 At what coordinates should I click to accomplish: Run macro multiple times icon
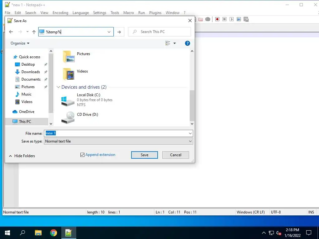coord(239,19)
